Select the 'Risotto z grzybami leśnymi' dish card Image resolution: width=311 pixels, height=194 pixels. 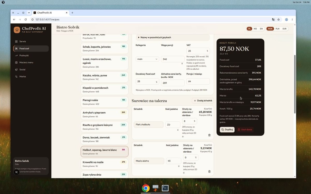104,127
